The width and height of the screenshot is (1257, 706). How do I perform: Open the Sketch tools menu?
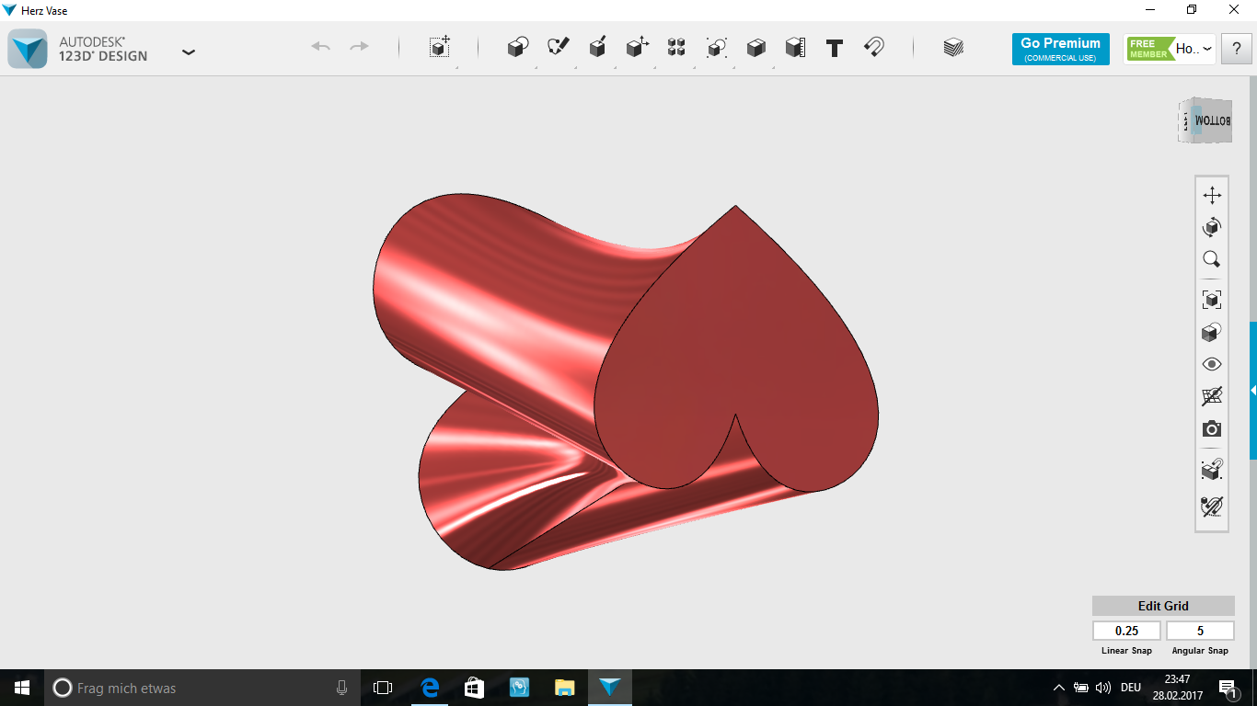[x=558, y=47]
